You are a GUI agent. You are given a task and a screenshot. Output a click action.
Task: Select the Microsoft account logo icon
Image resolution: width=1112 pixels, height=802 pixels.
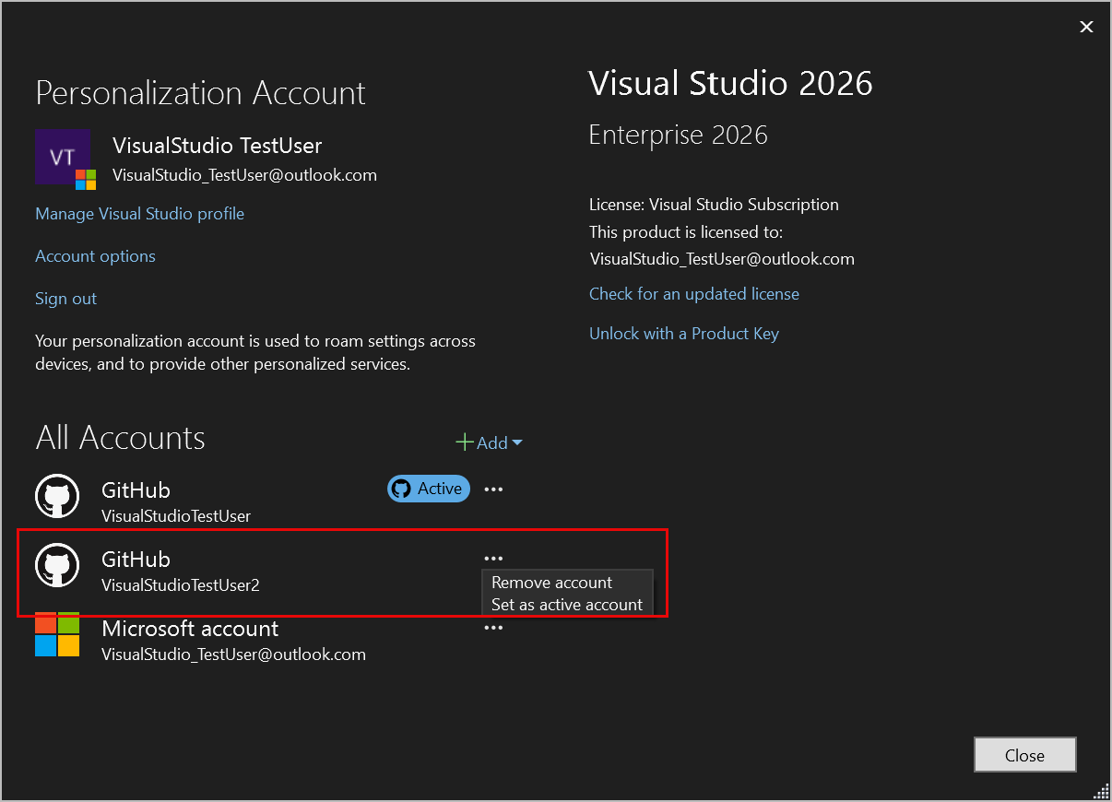click(57, 635)
